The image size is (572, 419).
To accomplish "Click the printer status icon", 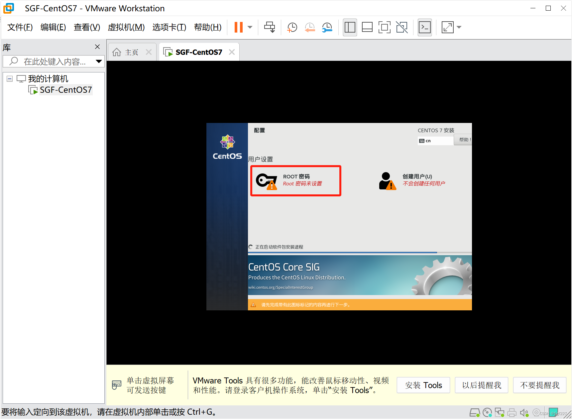I will click(512, 413).
